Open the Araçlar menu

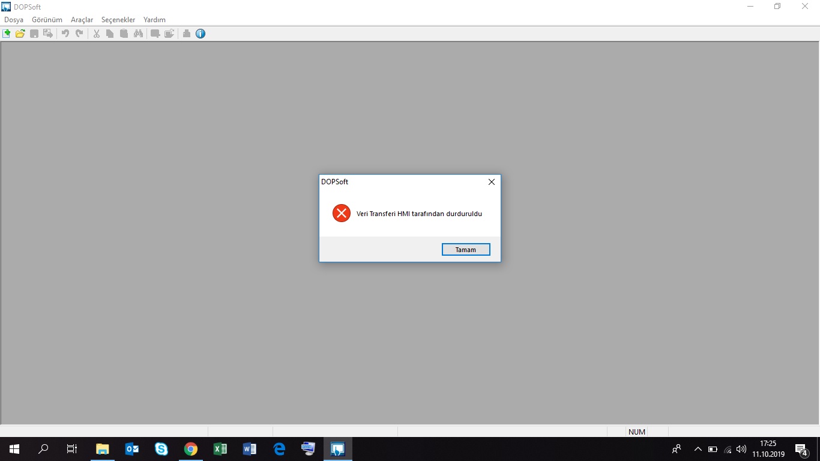[82, 20]
